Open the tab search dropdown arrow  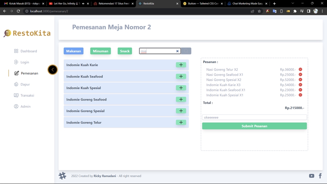[293, 3]
